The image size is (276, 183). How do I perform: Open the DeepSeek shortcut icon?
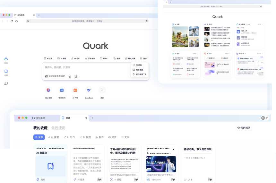(x=89, y=90)
